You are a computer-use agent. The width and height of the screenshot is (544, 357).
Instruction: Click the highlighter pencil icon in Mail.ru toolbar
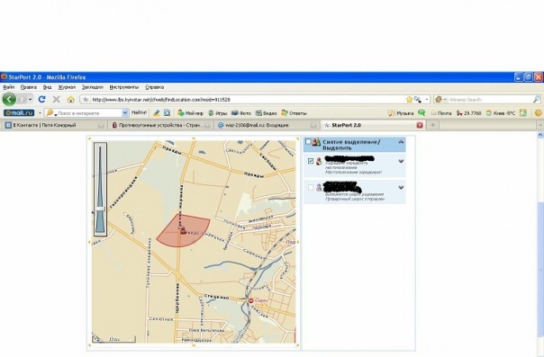(157, 113)
